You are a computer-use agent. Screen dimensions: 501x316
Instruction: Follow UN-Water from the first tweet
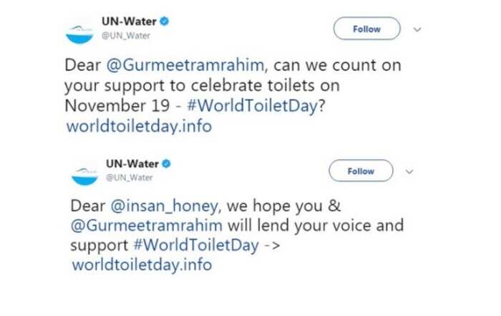pos(366,29)
